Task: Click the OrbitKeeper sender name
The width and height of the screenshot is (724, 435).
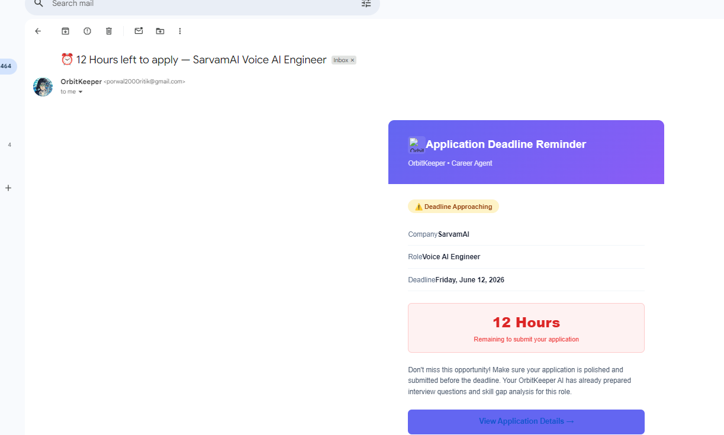Action: 81,82
